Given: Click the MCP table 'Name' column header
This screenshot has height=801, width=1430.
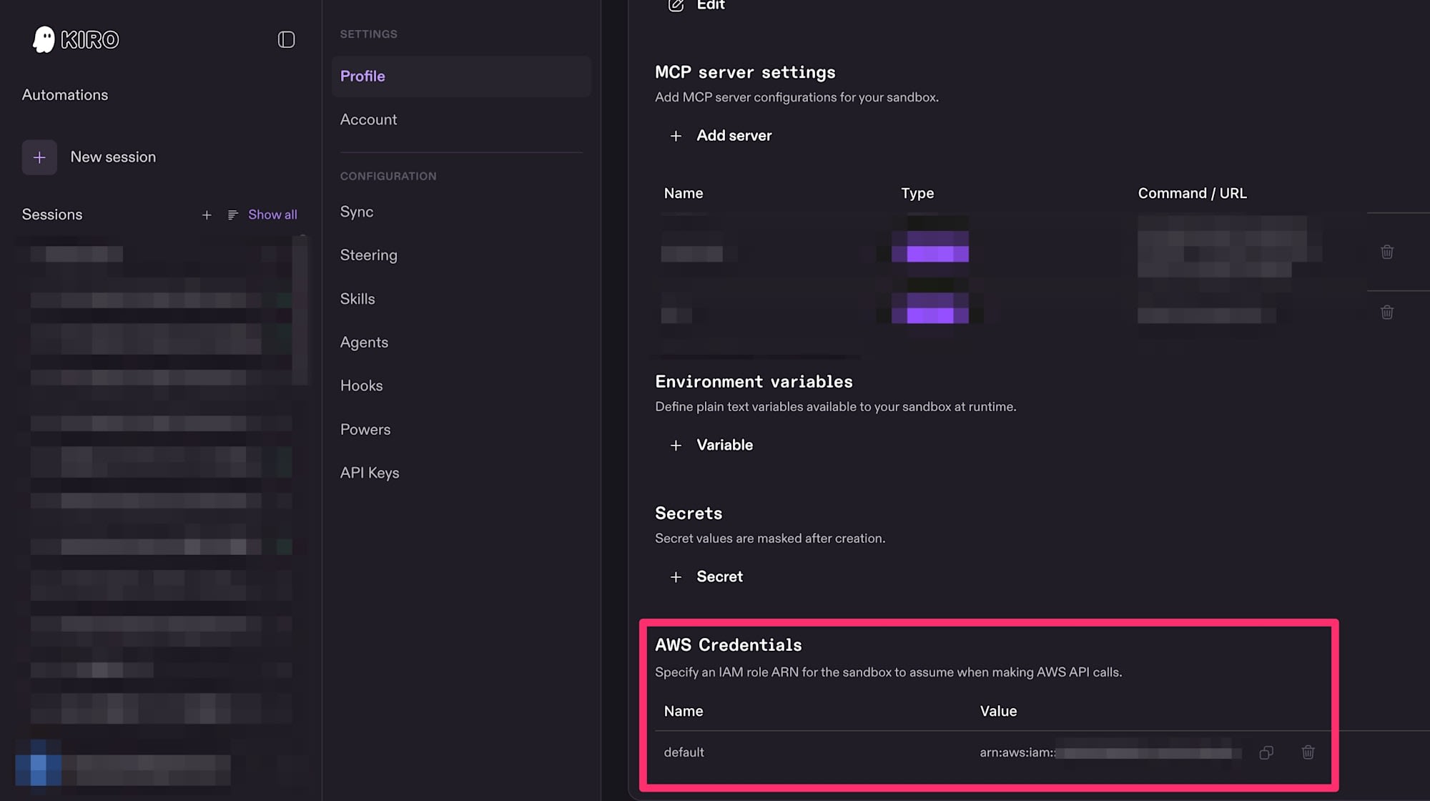Looking at the screenshot, I should point(684,193).
